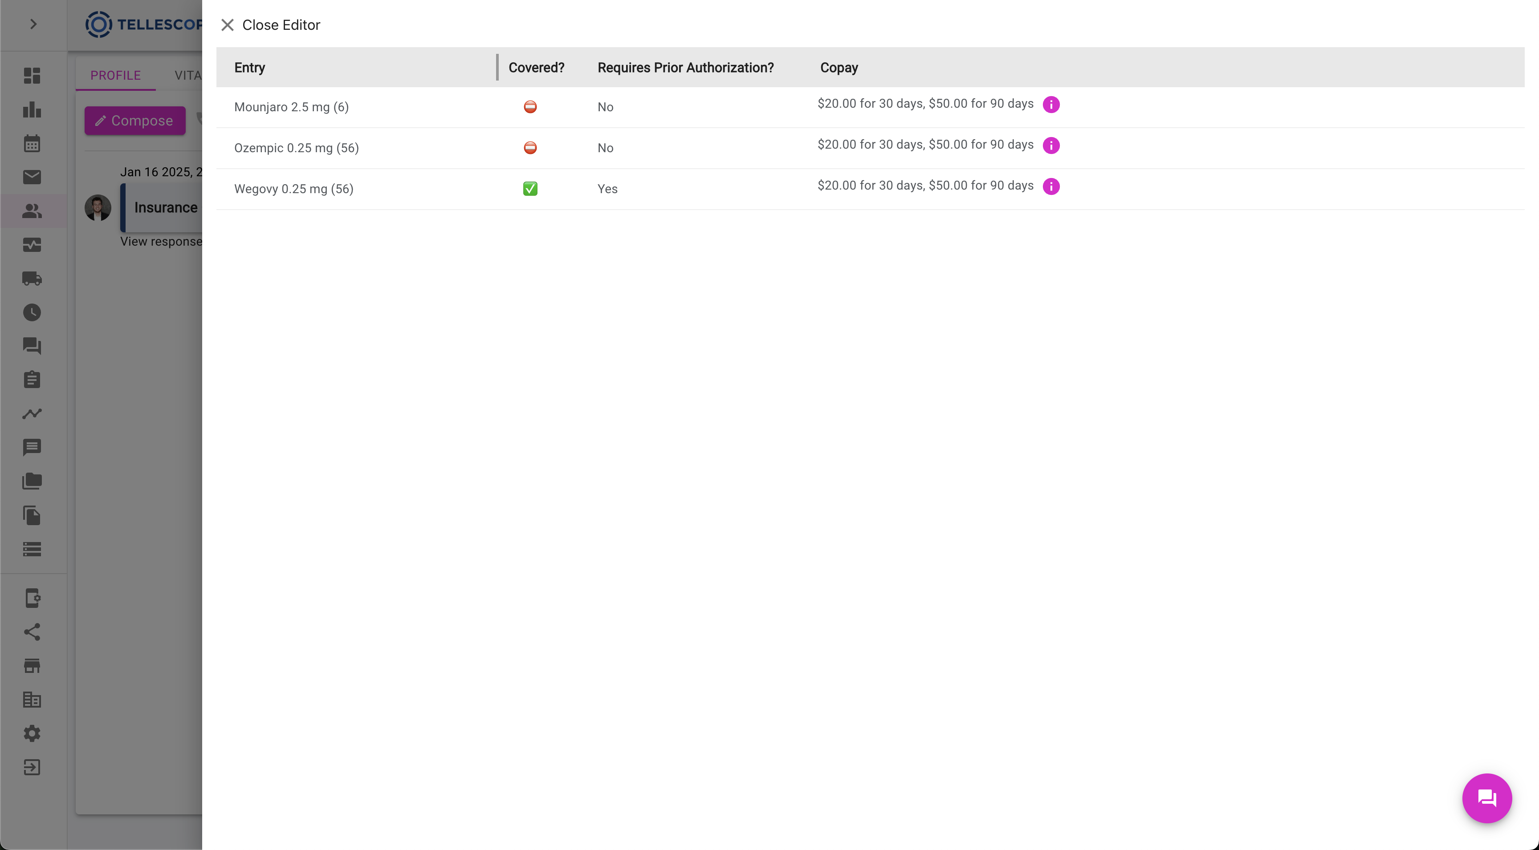Screen dimensions: 1539x850
Task: Open the clipboard forms sidebar icon
Action: point(32,380)
